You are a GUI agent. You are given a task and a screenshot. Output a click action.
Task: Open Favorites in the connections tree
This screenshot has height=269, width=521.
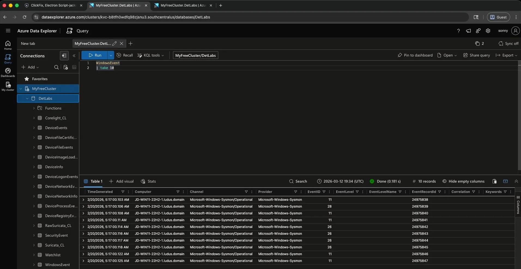tap(40, 79)
